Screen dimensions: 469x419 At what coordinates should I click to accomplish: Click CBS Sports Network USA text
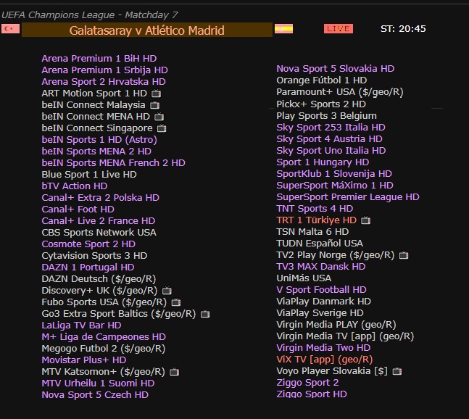coord(99,233)
